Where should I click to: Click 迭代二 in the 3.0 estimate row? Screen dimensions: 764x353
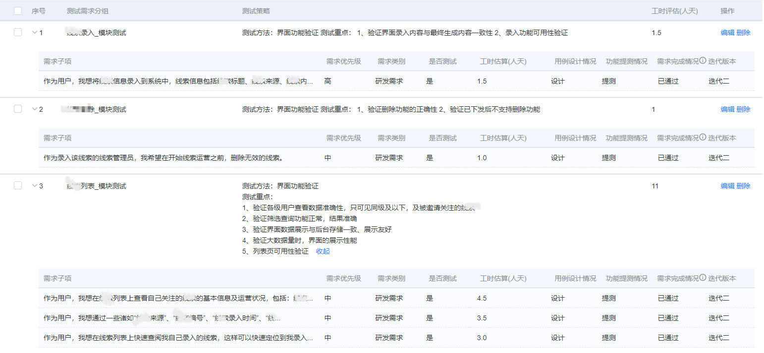[x=719, y=338]
